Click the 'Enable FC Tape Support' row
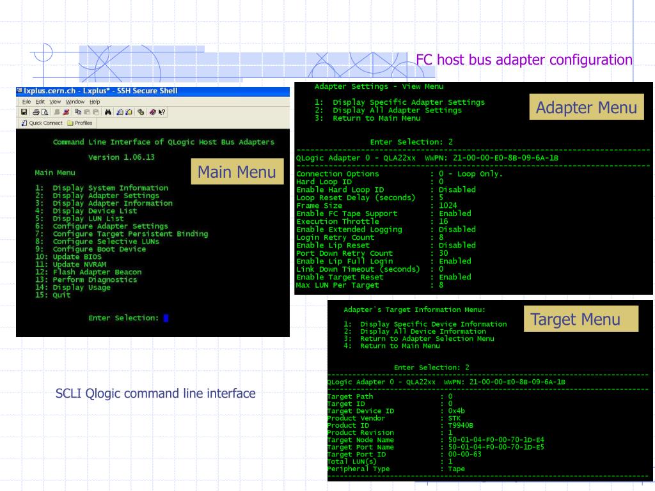655x491 pixels. [x=384, y=214]
